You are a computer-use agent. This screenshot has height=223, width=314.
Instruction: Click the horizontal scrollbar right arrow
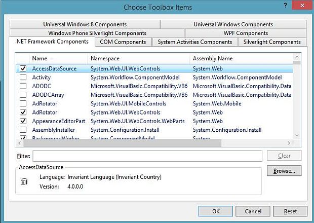coord(289,143)
